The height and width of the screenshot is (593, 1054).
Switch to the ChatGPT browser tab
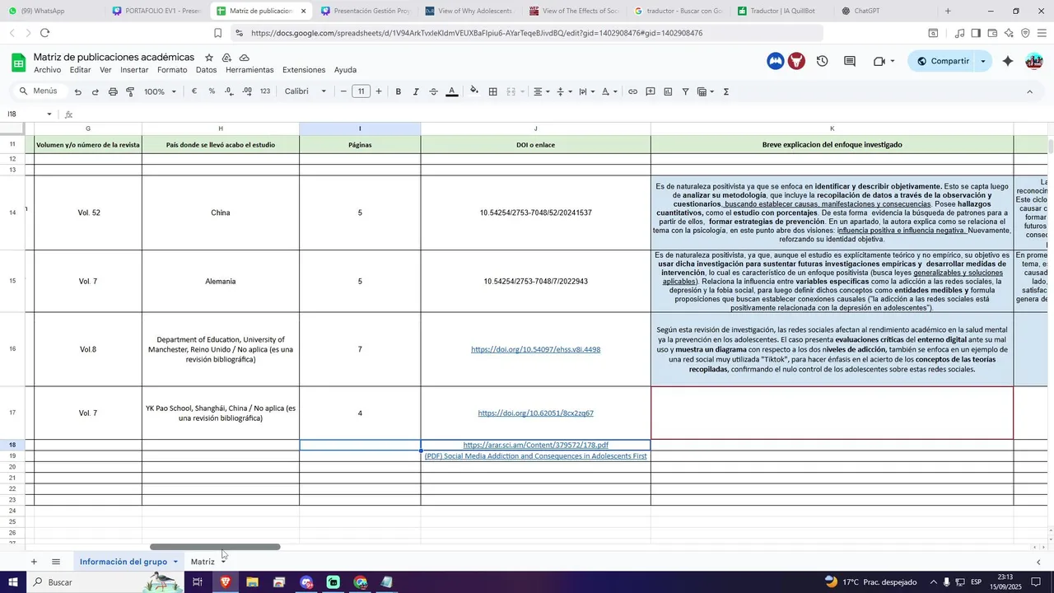click(x=866, y=11)
